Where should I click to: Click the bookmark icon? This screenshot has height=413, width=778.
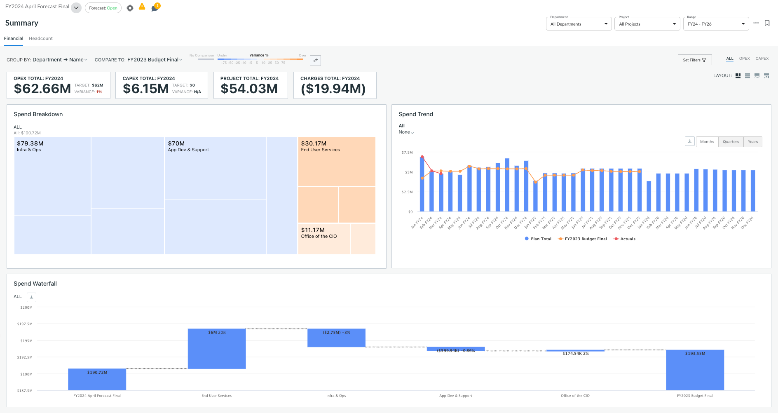tap(767, 23)
